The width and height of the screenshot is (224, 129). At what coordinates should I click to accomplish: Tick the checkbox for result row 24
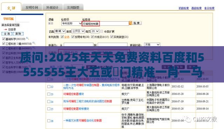(x=49, y=101)
